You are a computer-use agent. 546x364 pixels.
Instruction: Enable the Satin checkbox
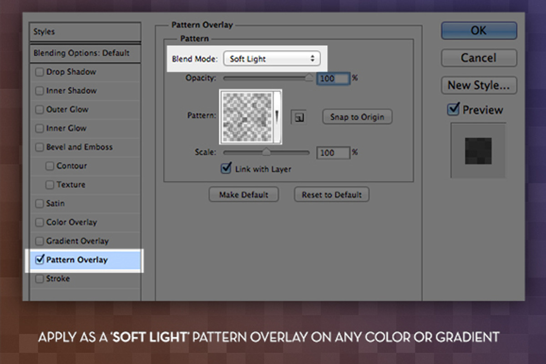coord(40,204)
